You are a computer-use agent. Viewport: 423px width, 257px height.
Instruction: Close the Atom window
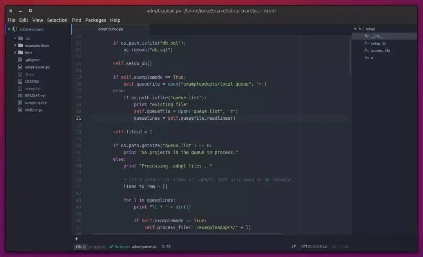tap(11, 11)
